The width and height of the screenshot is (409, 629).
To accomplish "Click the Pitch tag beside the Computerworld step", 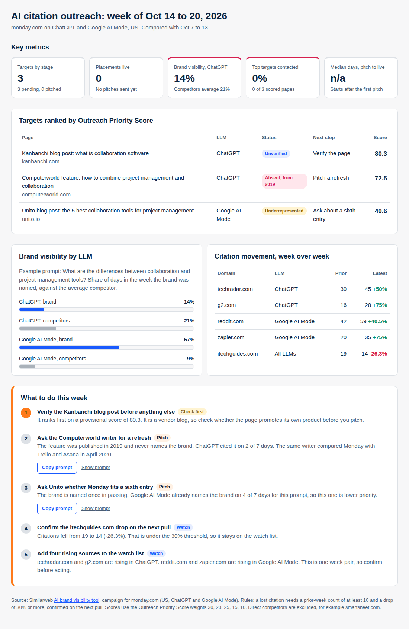I will tap(162, 438).
